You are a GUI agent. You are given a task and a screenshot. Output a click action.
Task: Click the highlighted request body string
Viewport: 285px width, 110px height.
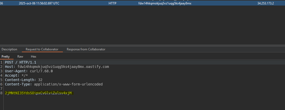[38, 93]
